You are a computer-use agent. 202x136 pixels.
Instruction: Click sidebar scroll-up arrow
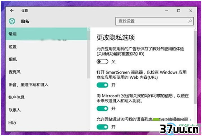[88, 29]
